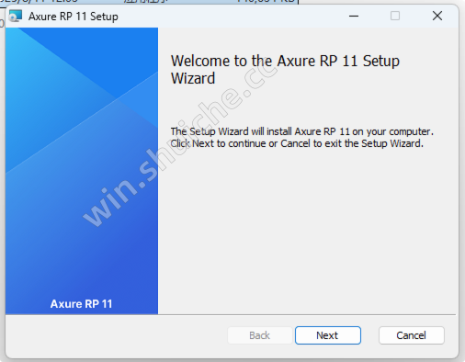
Task: Select the Axure RP 11 Setup title text
Action: pyautogui.click(x=74, y=17)
